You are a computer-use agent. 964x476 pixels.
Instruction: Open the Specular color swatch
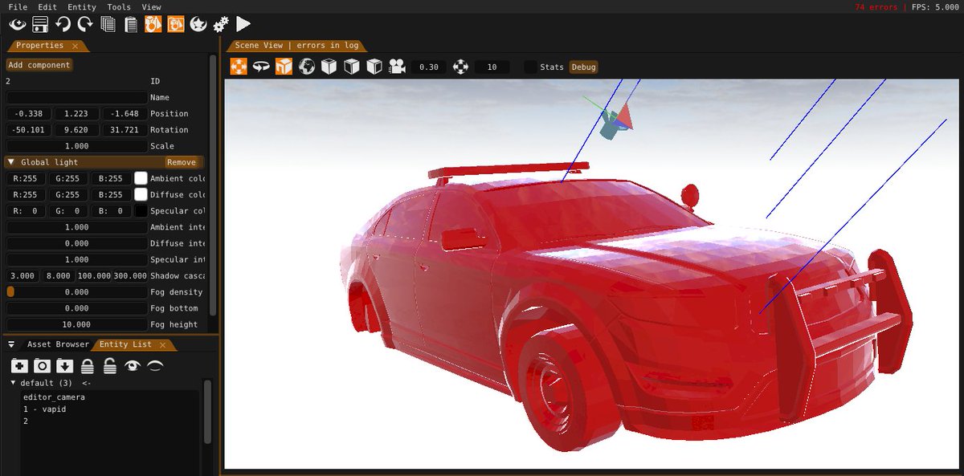(x=141, y=211)
